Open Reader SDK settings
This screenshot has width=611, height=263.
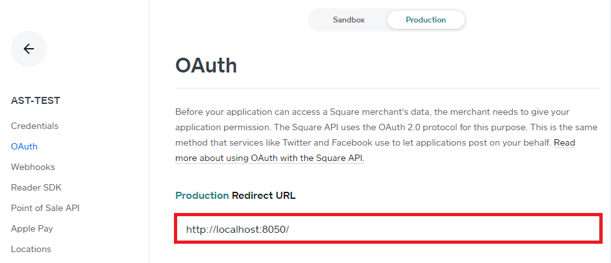click(x=36, y=187)
